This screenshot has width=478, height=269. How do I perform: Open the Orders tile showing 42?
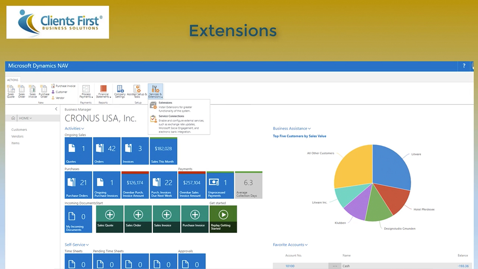pyautogui.click(x=107, y=151)
